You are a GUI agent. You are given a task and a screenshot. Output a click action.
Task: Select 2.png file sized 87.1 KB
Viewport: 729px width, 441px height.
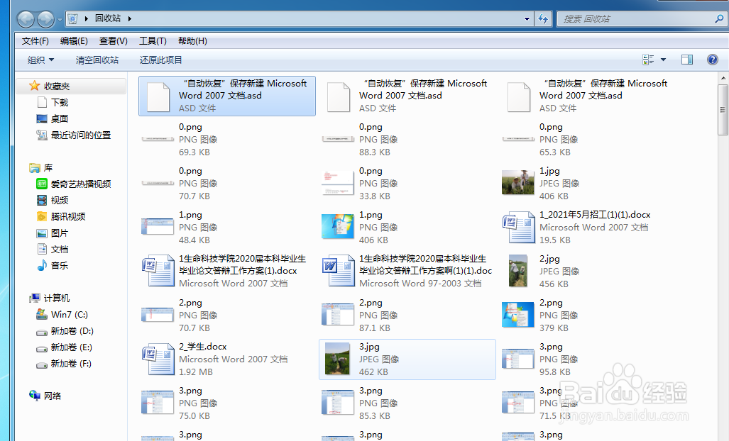[x=407, y=316]
